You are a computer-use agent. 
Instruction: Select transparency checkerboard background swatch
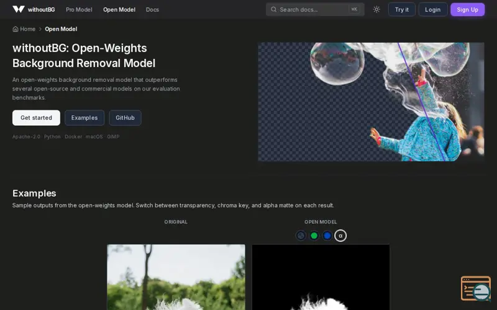coord(301,236)
